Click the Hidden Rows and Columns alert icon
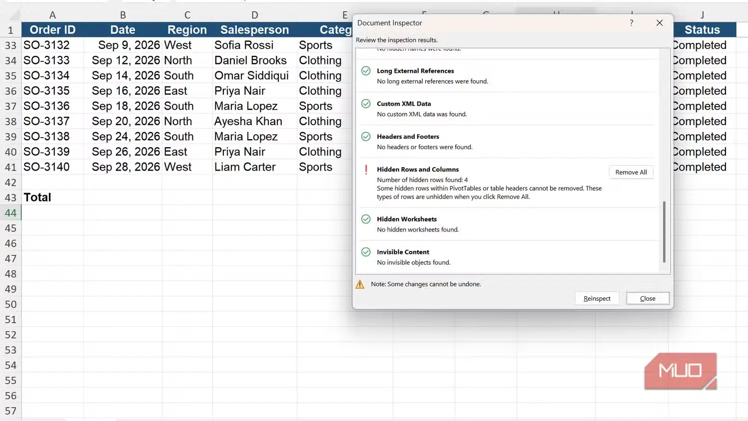748x421 pixels. pos(366,170)
